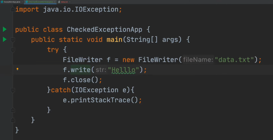Close the data.txt tab
Screen dimensions: 273x140
70,2
